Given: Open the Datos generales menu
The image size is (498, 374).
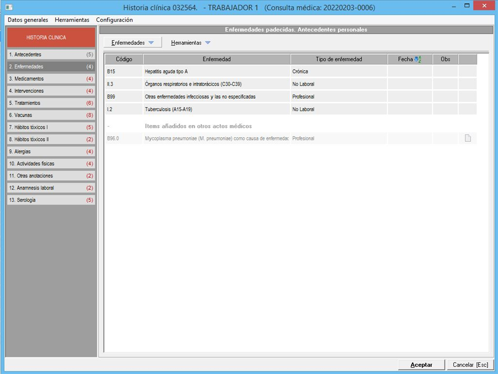Looking at the screenshot, I should click(28, 20).
